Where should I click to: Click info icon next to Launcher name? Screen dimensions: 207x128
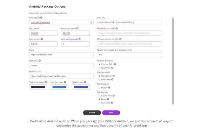tap(78, 28)
